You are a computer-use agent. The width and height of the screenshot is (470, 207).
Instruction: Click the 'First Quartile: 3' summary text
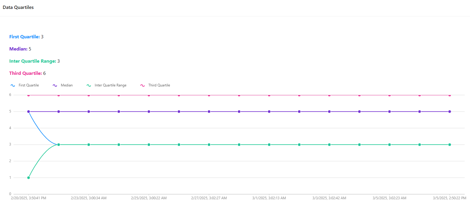[26, 37]
